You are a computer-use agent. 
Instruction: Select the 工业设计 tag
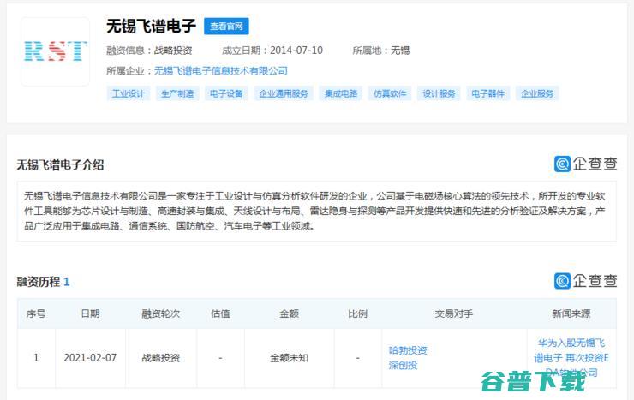click(129, 93)
